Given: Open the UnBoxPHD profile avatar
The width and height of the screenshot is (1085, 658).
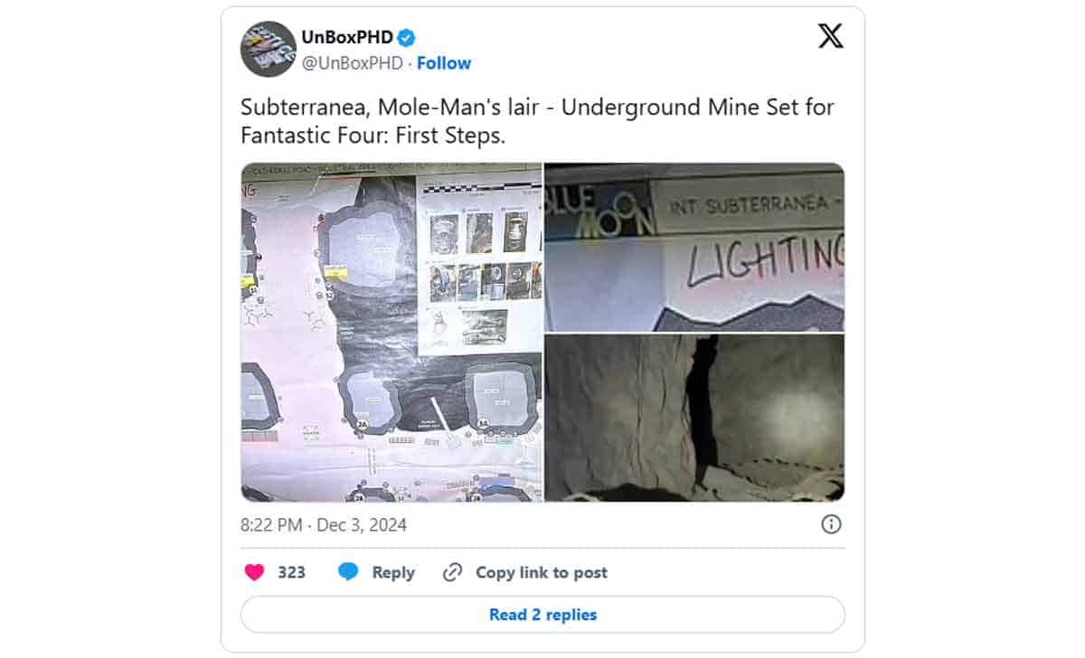Looking at the screenshot, I should [268, 49].
